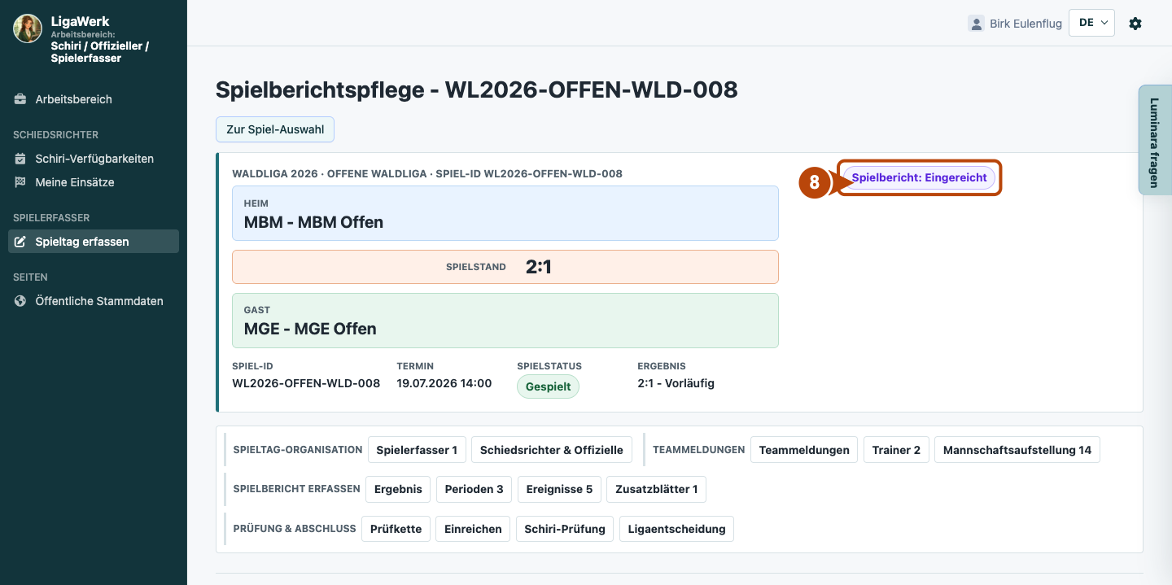
Task: Click the user name Birk Eulenflug
Action: click(x=1025, y=24)
